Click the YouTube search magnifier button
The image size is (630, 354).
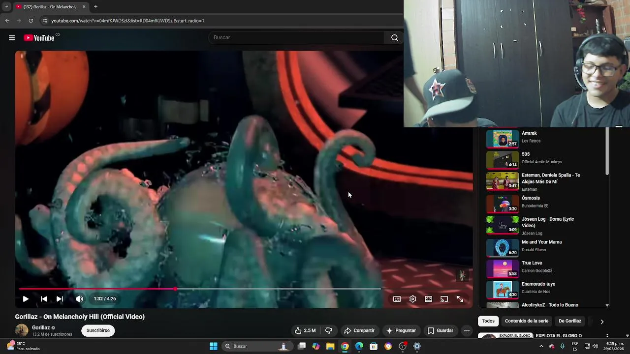click(x=395, y=38)
